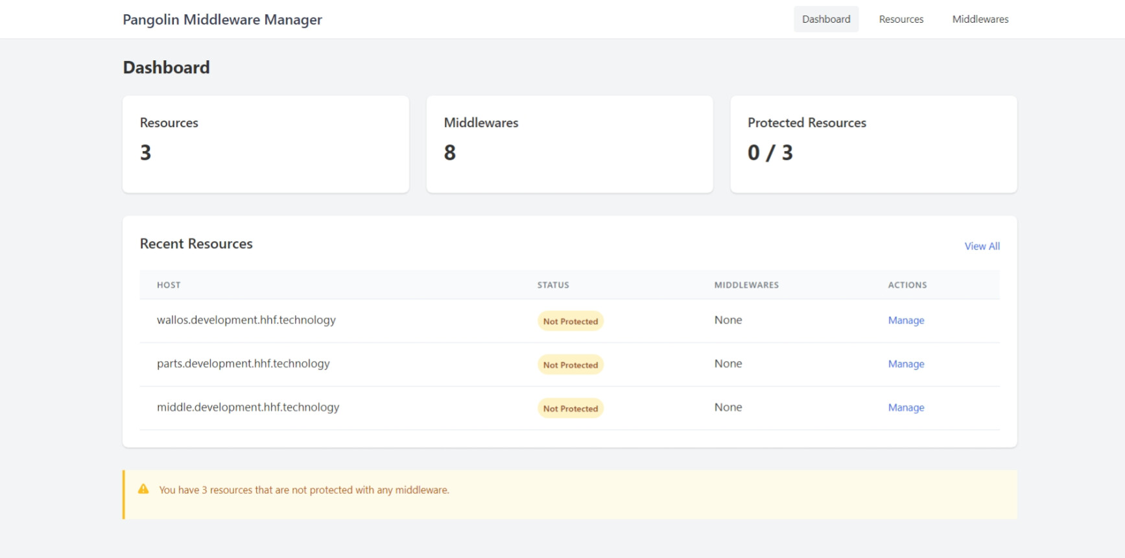
Task: Click None middlewares cell in middle row
Action: click(728, 407)
